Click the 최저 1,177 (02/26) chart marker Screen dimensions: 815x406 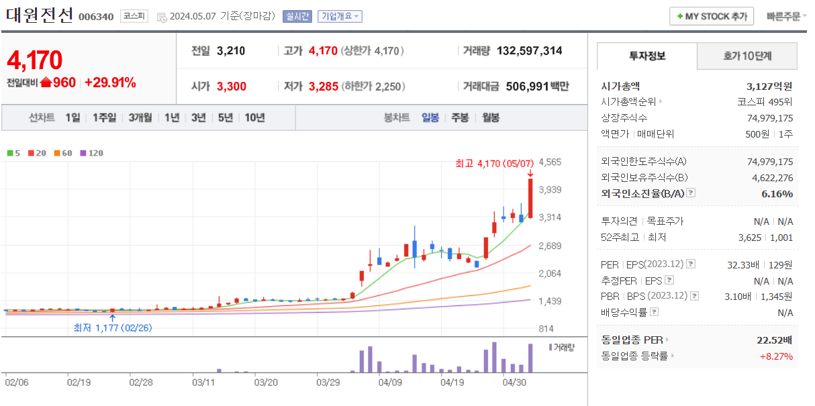tap(113, 328)
